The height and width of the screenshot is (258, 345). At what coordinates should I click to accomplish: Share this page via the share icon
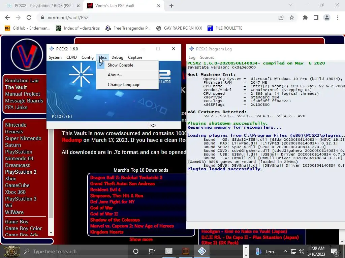click(281, 17)
